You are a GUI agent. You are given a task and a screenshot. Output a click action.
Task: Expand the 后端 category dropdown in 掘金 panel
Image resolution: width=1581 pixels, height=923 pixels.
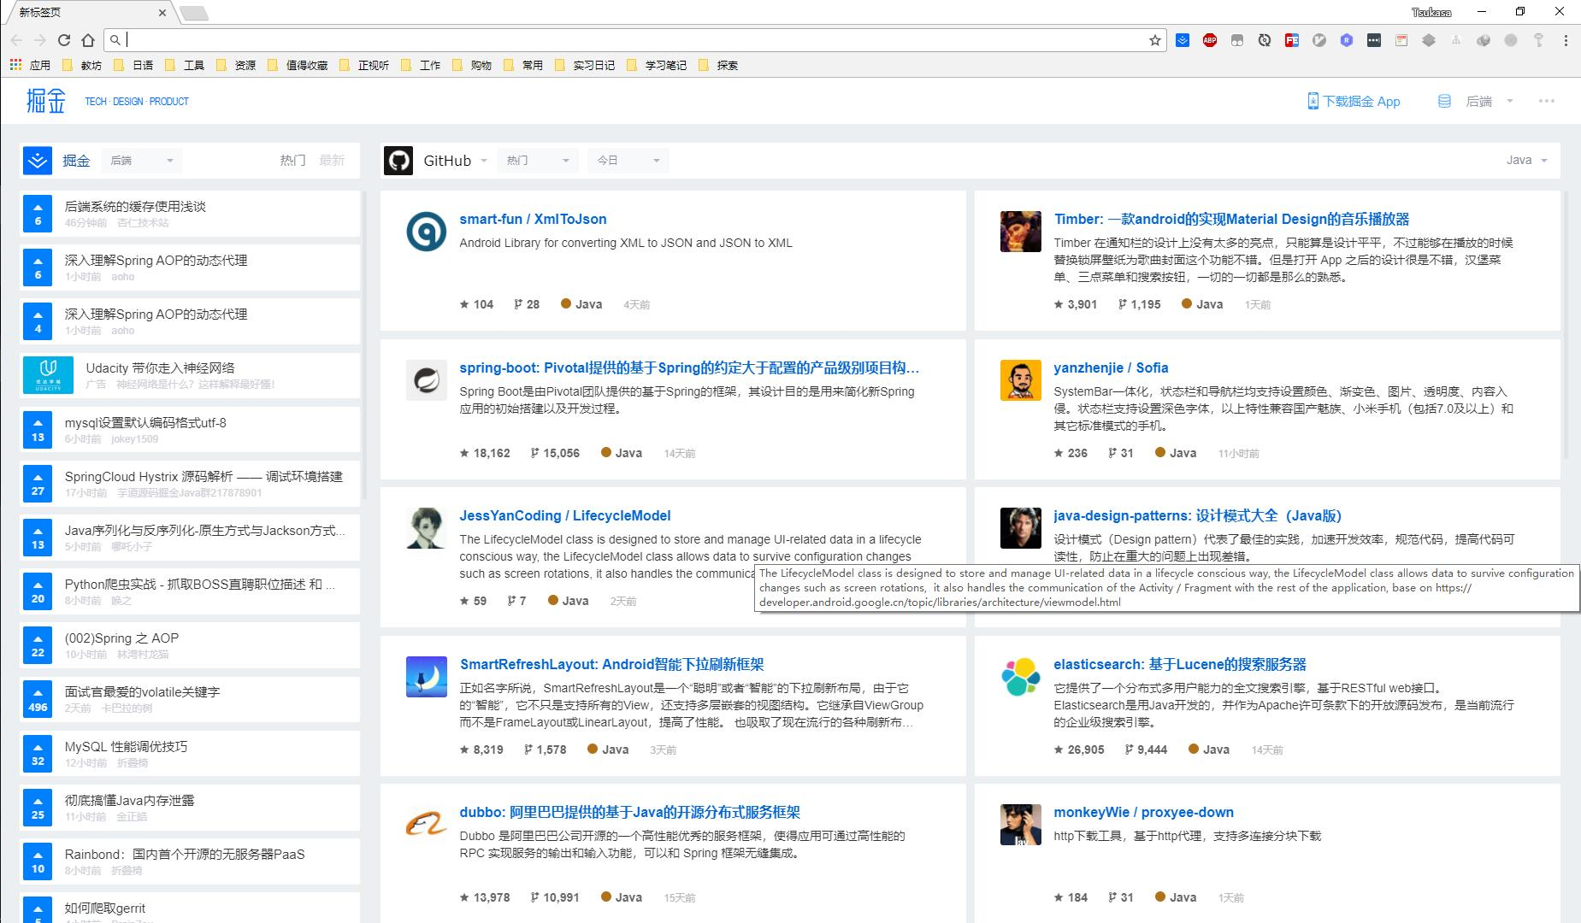(142, 161)
